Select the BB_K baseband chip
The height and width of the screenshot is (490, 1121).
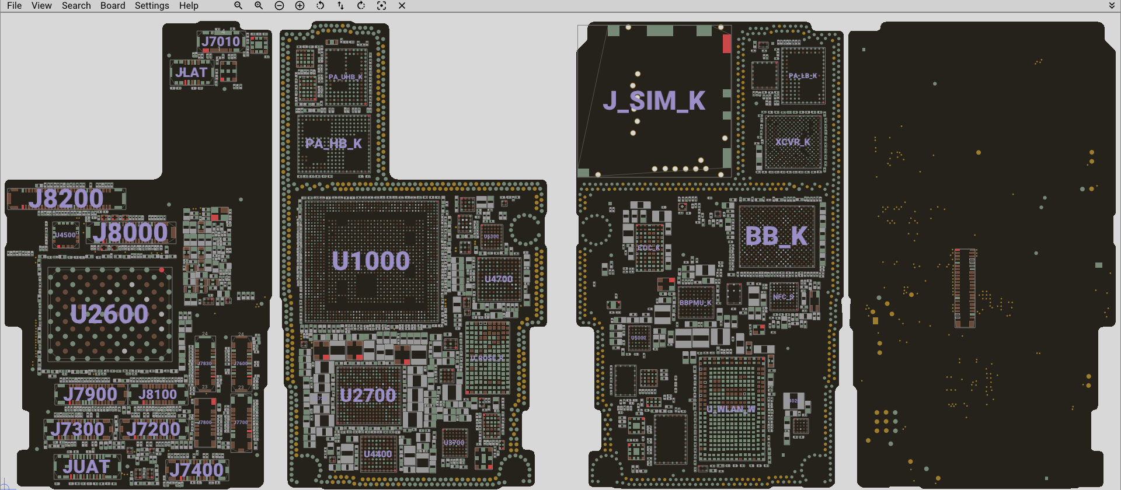[x=777, y=236]
